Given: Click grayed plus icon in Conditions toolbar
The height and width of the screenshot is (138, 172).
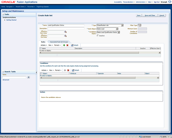Looking at the screenshot, I should 65,70.
